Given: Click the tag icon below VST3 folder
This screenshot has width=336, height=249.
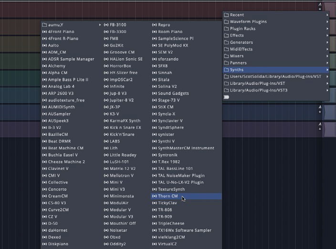Looking at the screenshot, I should point(227,97).
